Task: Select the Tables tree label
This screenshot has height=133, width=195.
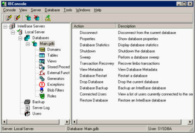Action: [52, 55]
